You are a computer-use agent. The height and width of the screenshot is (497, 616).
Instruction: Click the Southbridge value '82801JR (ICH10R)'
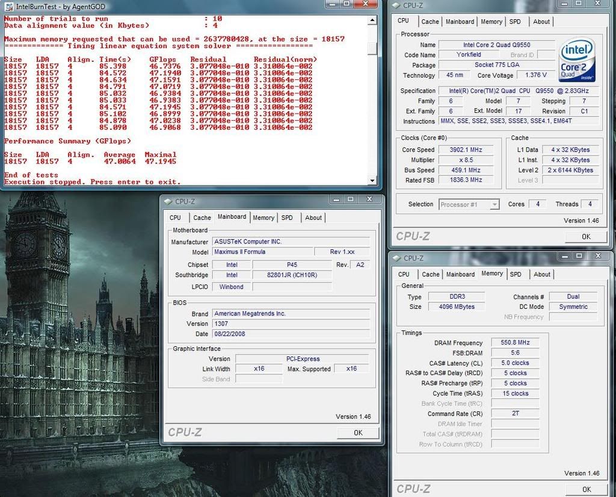[292, 275]
